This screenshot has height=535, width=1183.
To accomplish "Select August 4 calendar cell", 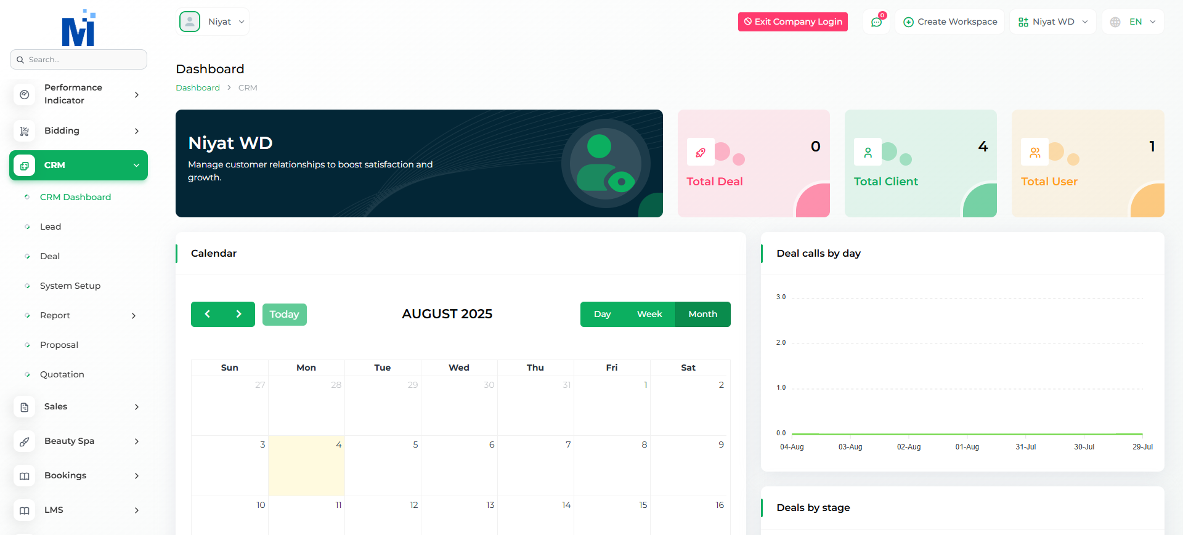I will pos(306,466).
